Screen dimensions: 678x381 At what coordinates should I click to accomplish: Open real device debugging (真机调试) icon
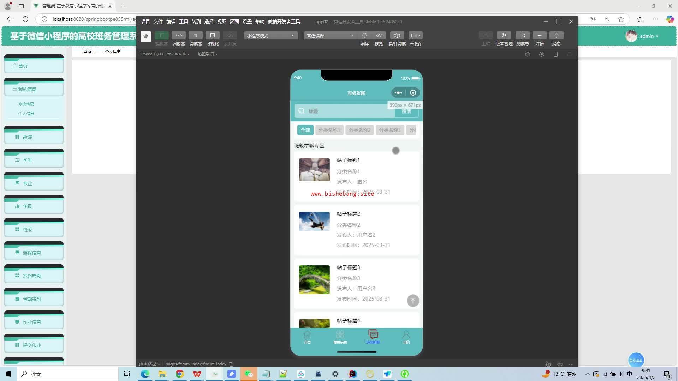pyautogui.click(x=397, y=36)
